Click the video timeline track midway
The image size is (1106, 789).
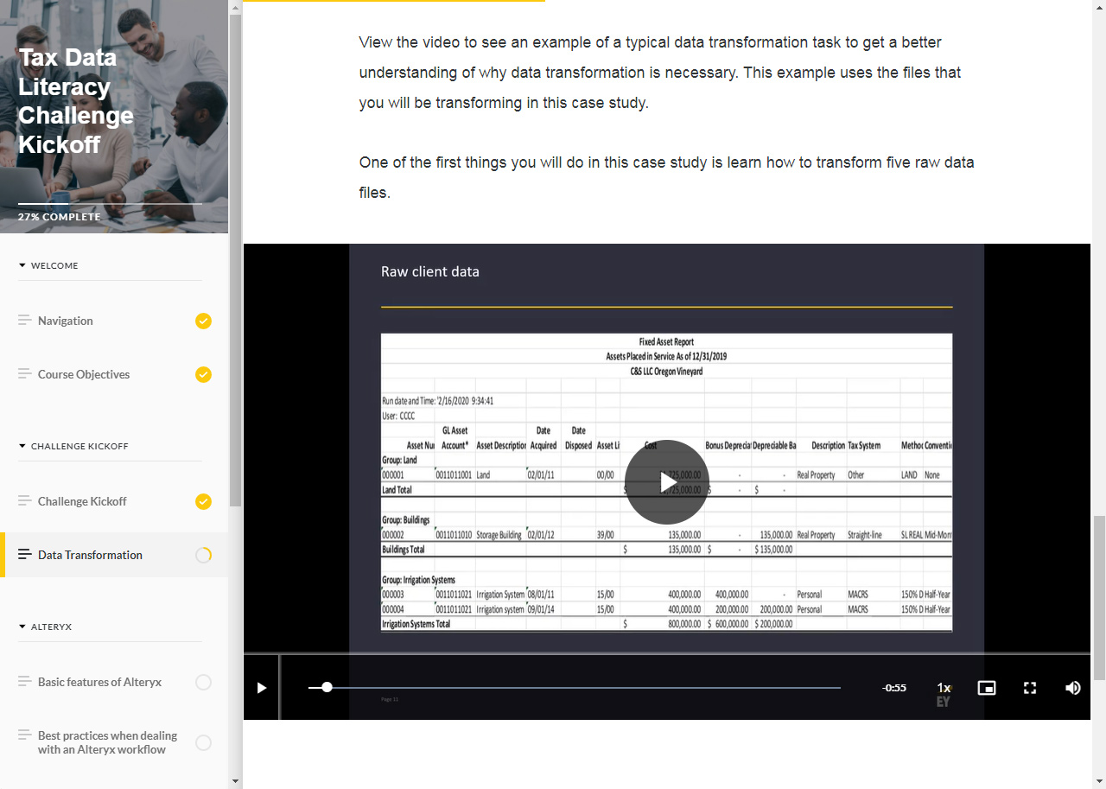[575, 688]
